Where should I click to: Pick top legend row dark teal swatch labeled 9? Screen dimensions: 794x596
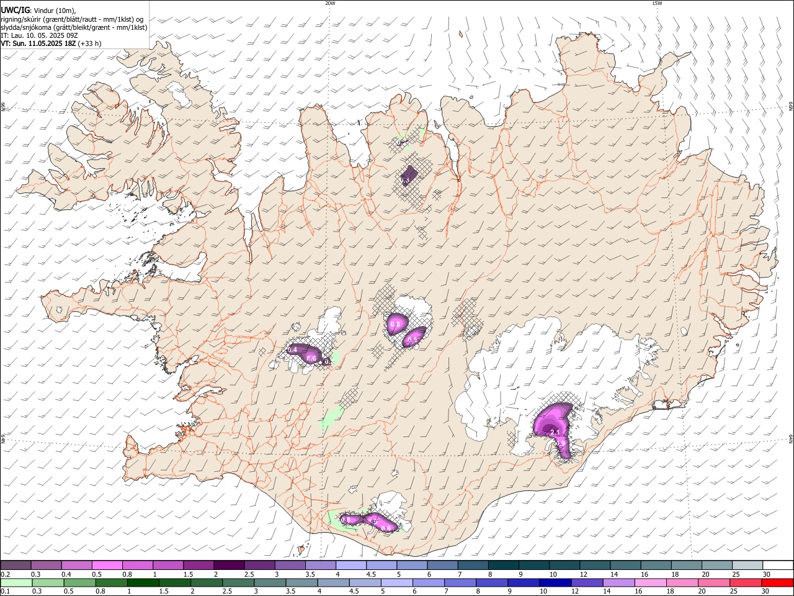pyautogui.click(x=533, y=565)
